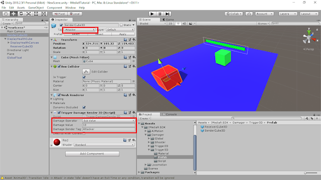Expand DisplayHealthCanvas in Hierarchy
This screenshot has height=180, width=321.
(9, 42)
